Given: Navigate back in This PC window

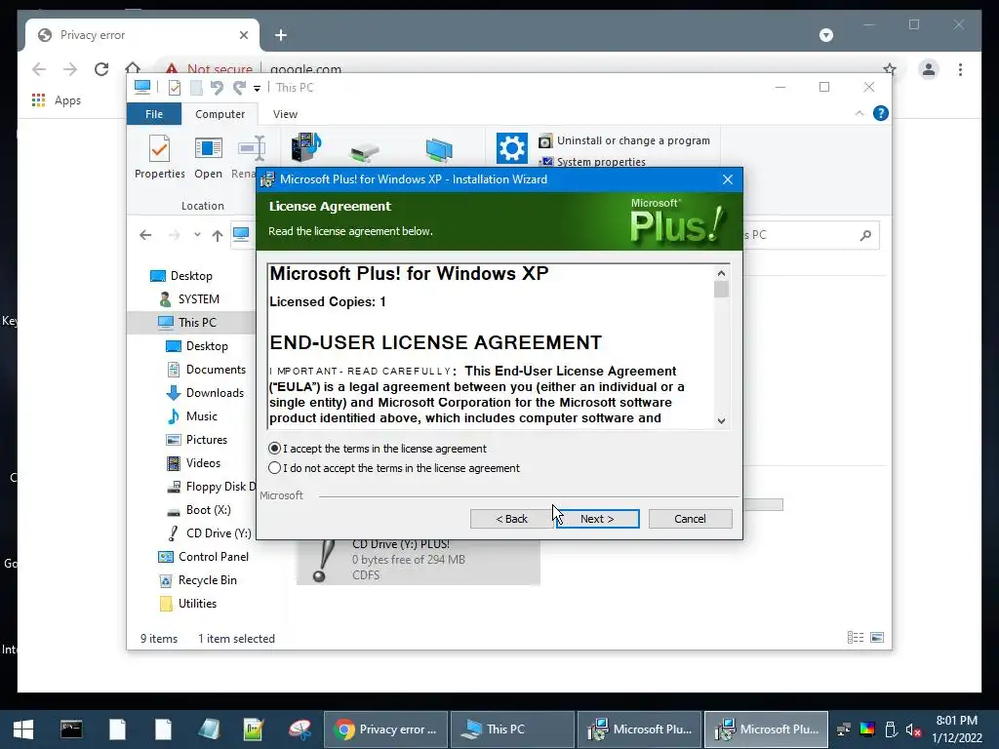Looking at the screenshot, I should click(146, 235).
